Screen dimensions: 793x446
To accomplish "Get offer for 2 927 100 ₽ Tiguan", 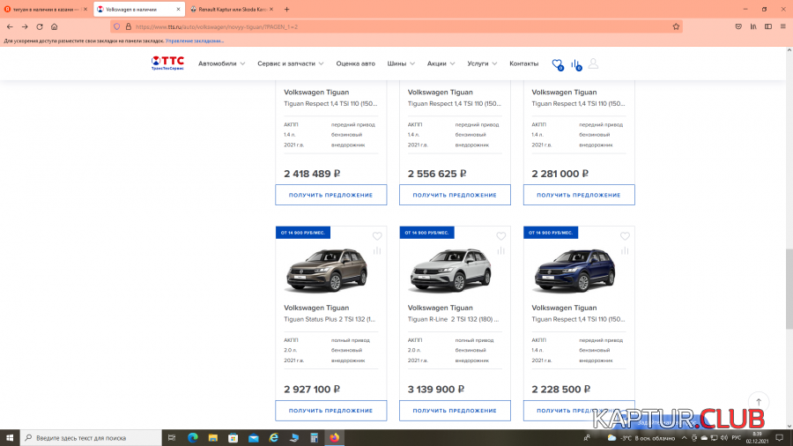I will (330, 411).
